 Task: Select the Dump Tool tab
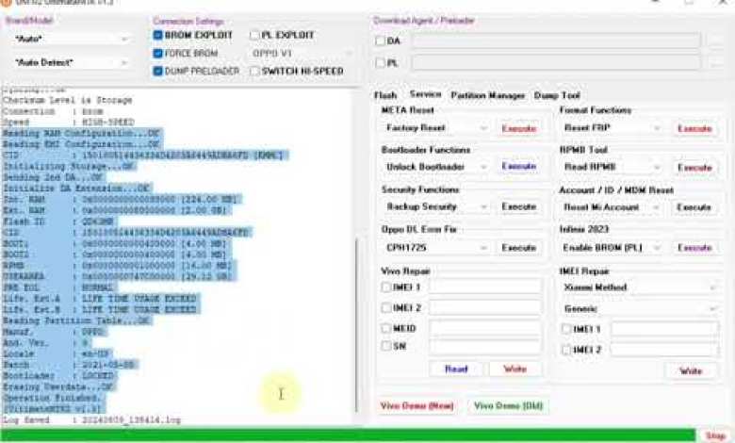557,95
